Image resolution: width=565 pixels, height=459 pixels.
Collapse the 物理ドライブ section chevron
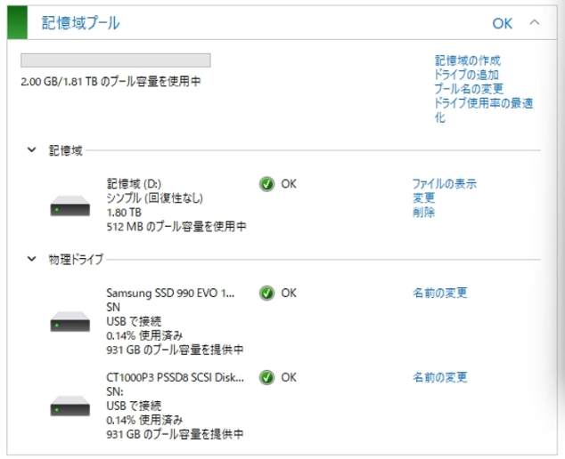tap(32, 259)
